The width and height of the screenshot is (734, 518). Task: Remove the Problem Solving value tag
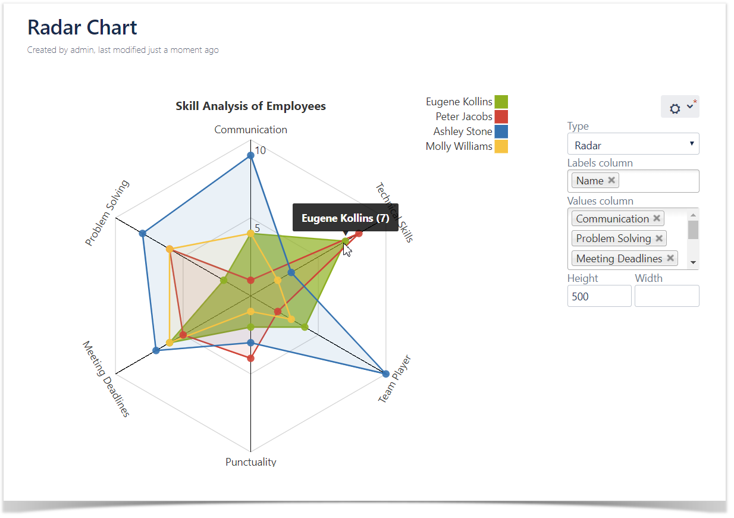[659, 238]
